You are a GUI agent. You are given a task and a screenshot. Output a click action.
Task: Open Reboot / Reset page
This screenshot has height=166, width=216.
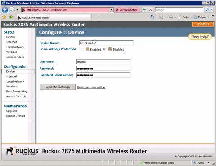pyautogui.click(x=16, y=116)
